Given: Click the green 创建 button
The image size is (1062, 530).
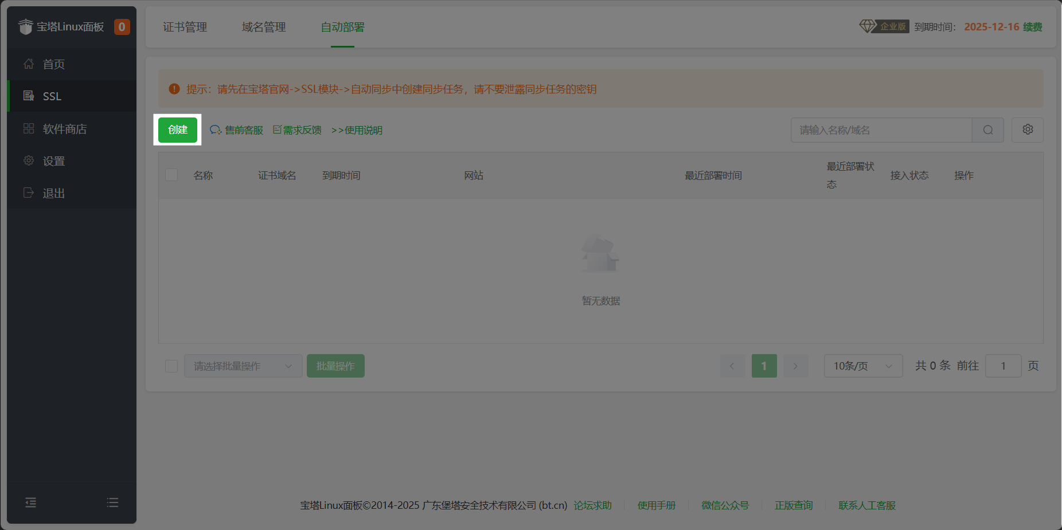Looking at the screenshot, I should pos(177,130).
